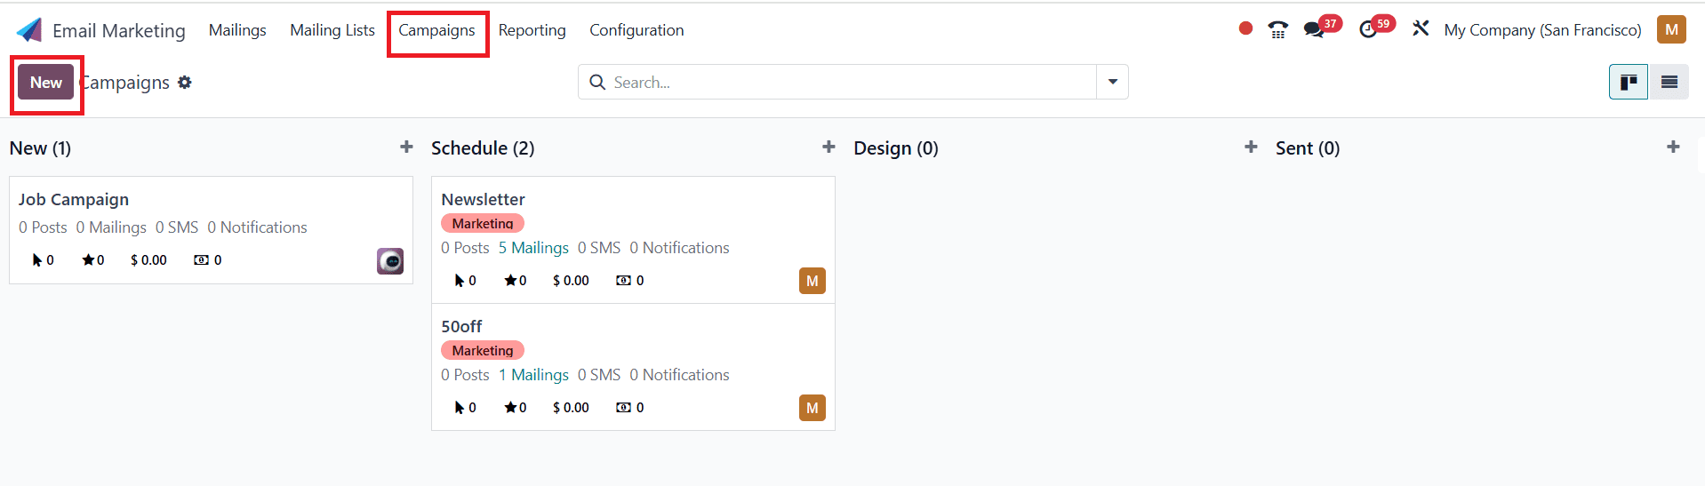Open the 50off campaign card title
Image resolution: width=1705 pixels, height=486 pixels.
461,327
